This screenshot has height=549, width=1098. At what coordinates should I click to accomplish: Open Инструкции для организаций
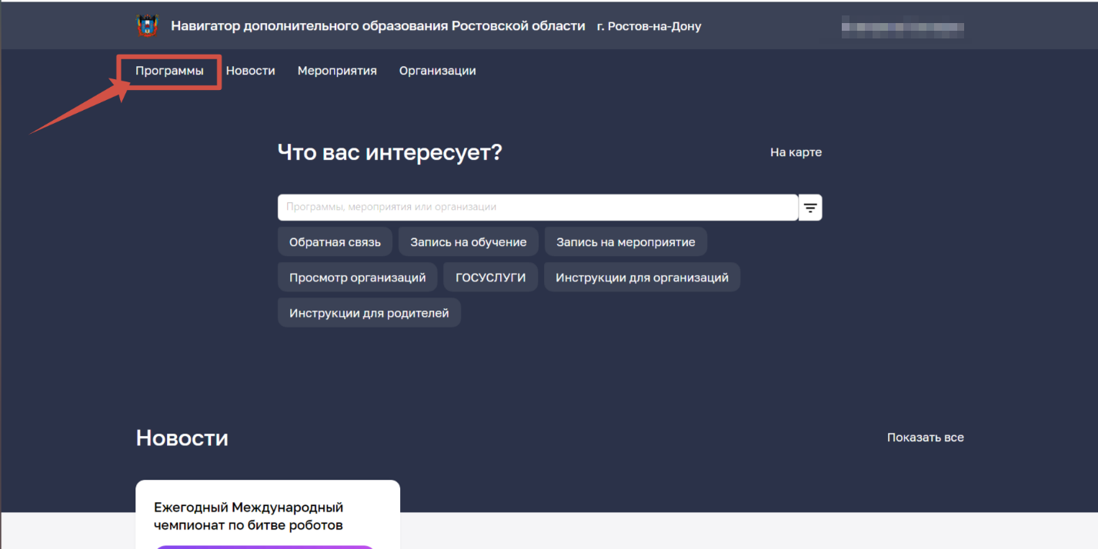(642, 278)
